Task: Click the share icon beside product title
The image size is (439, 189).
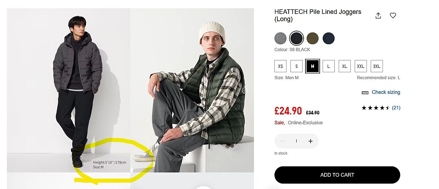Action: [378, 15]
